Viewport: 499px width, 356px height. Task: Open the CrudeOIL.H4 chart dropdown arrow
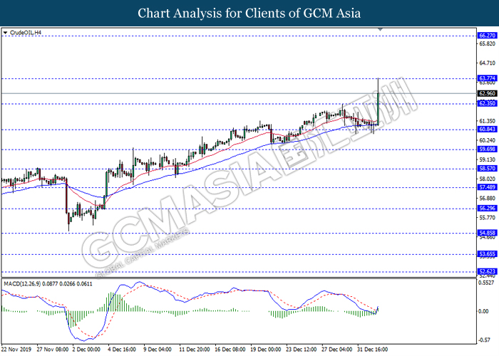(x=5, y=33)
